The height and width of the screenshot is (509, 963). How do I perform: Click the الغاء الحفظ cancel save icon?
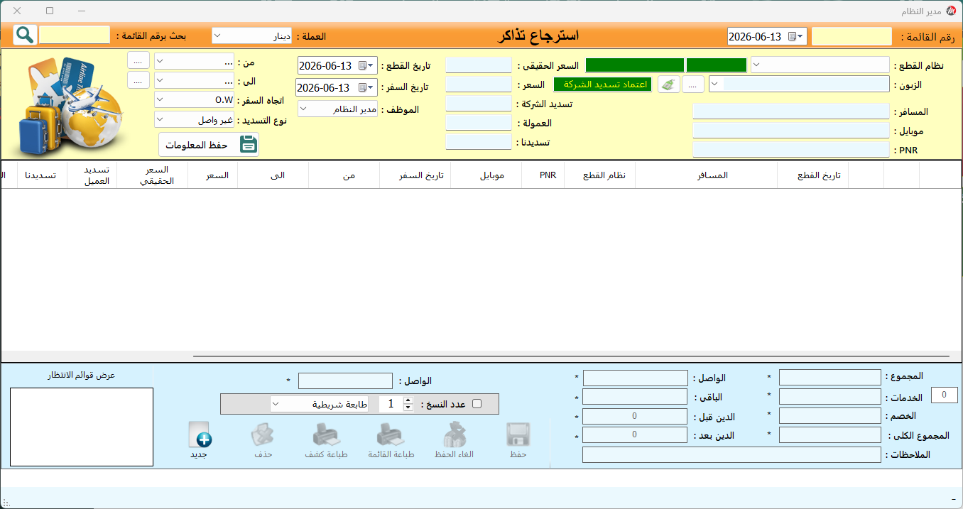point(455,434)
